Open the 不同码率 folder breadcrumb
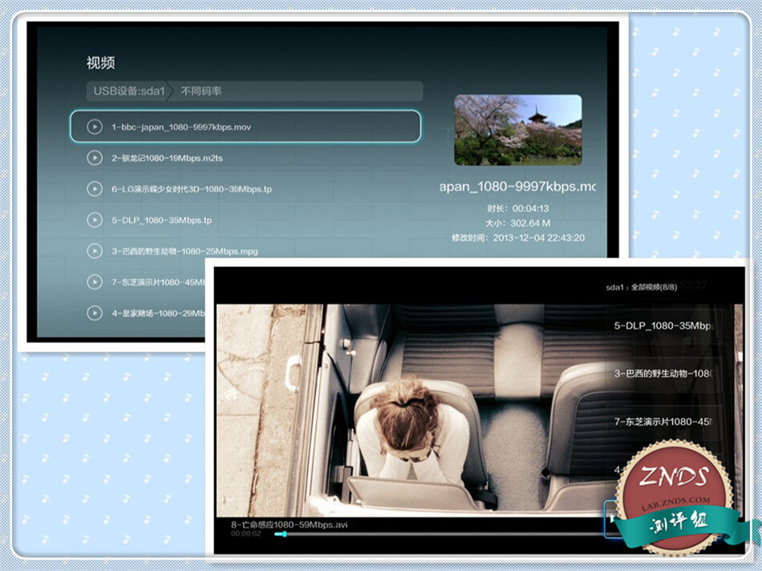Viewport: 762px width, 571px height. 201,91
